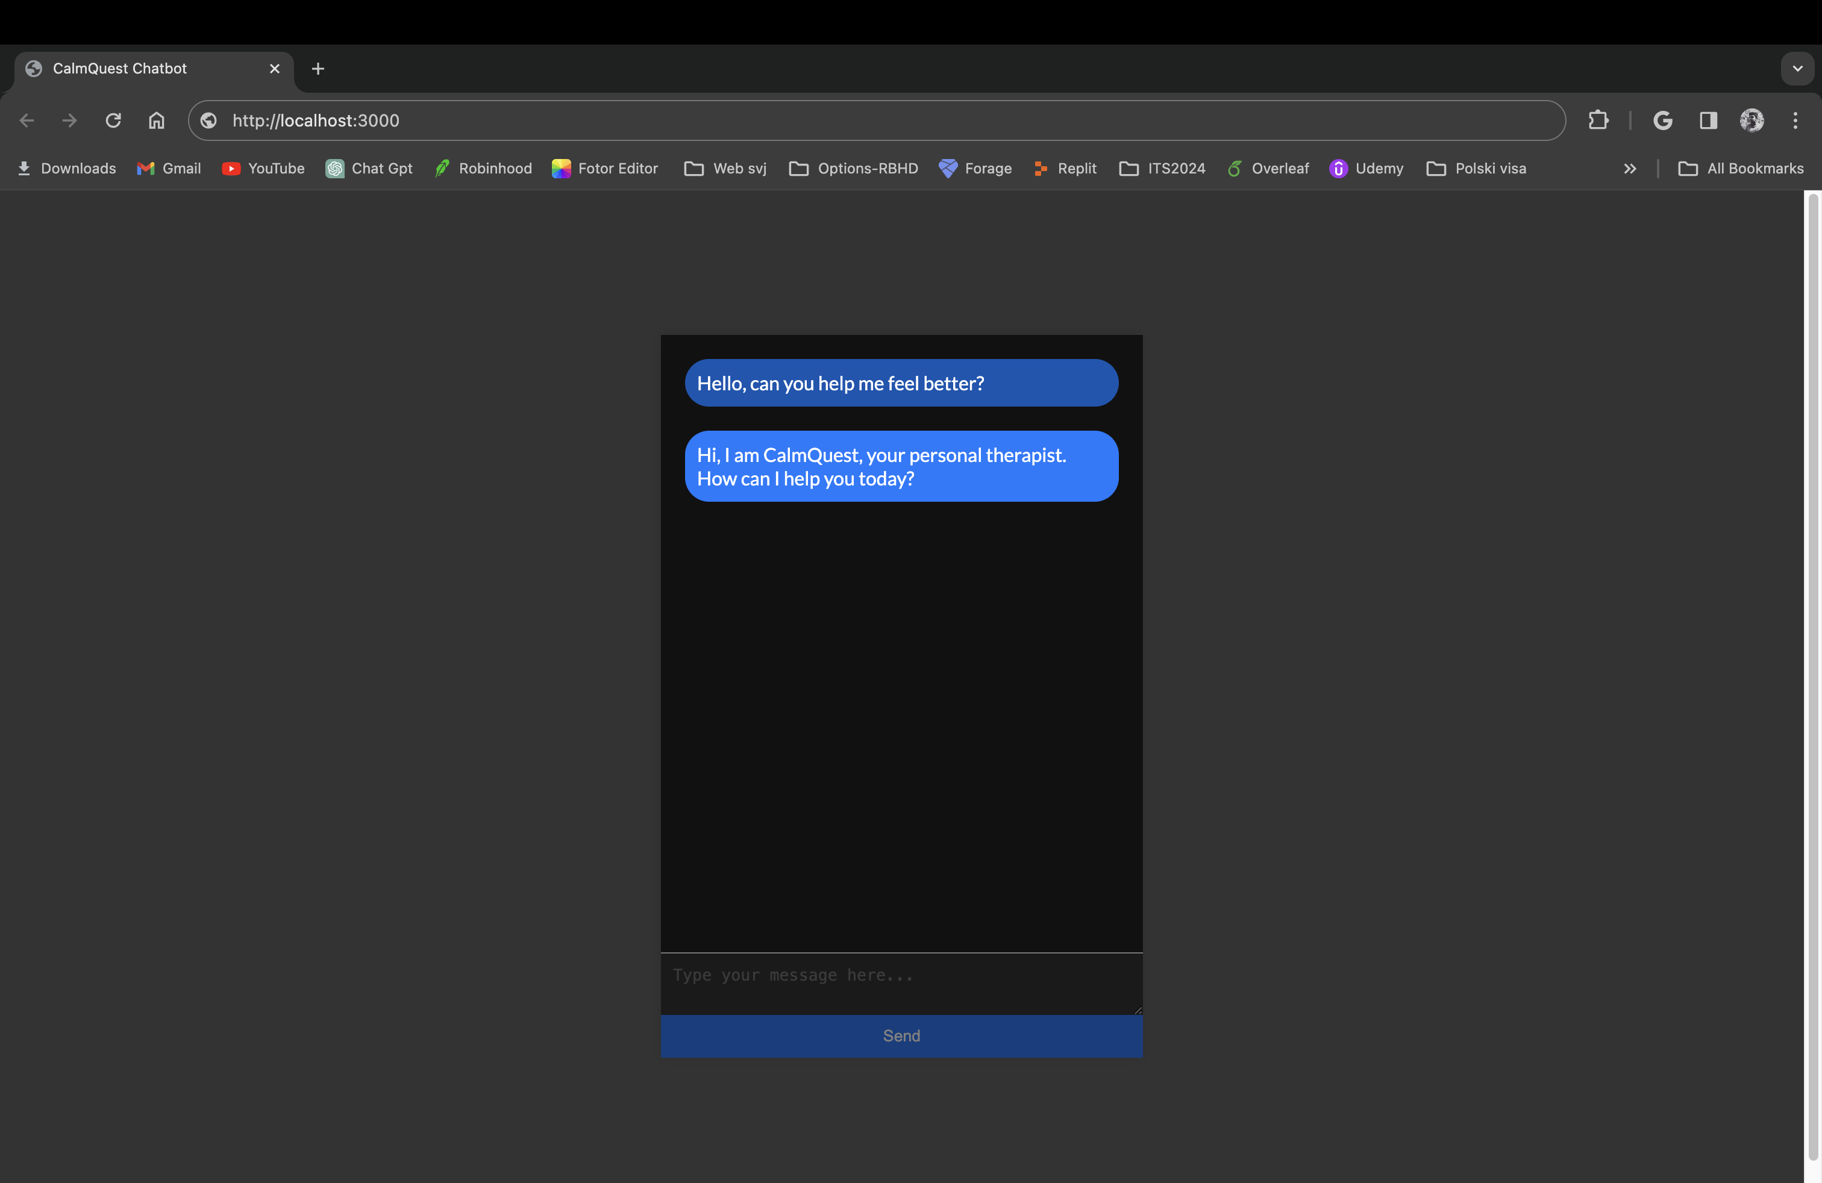Open the tab search dropdown arrow
This screenshot has width=1822, height=1183.
1797,68
